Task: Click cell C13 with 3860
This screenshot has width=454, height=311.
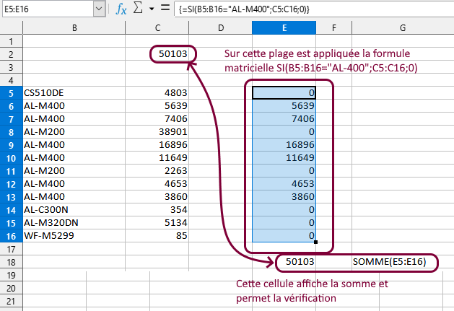Action: [157, 197]
